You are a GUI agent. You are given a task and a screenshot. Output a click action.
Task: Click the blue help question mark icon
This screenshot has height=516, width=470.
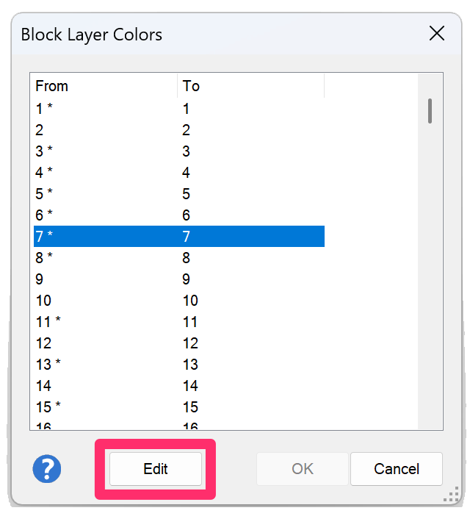47,469
